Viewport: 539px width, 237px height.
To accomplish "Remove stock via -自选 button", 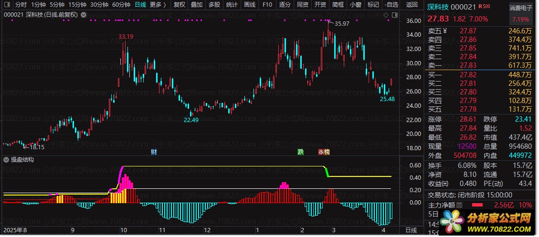I will point(391,5).
